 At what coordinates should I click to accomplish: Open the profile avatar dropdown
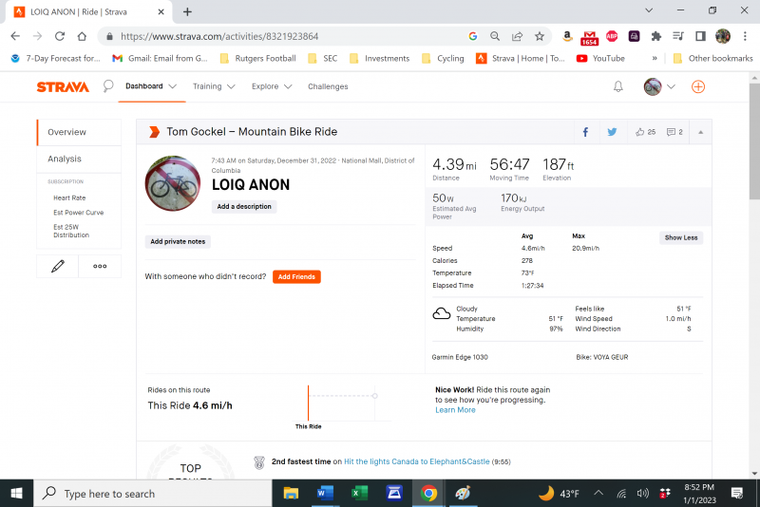coord(659,86)
